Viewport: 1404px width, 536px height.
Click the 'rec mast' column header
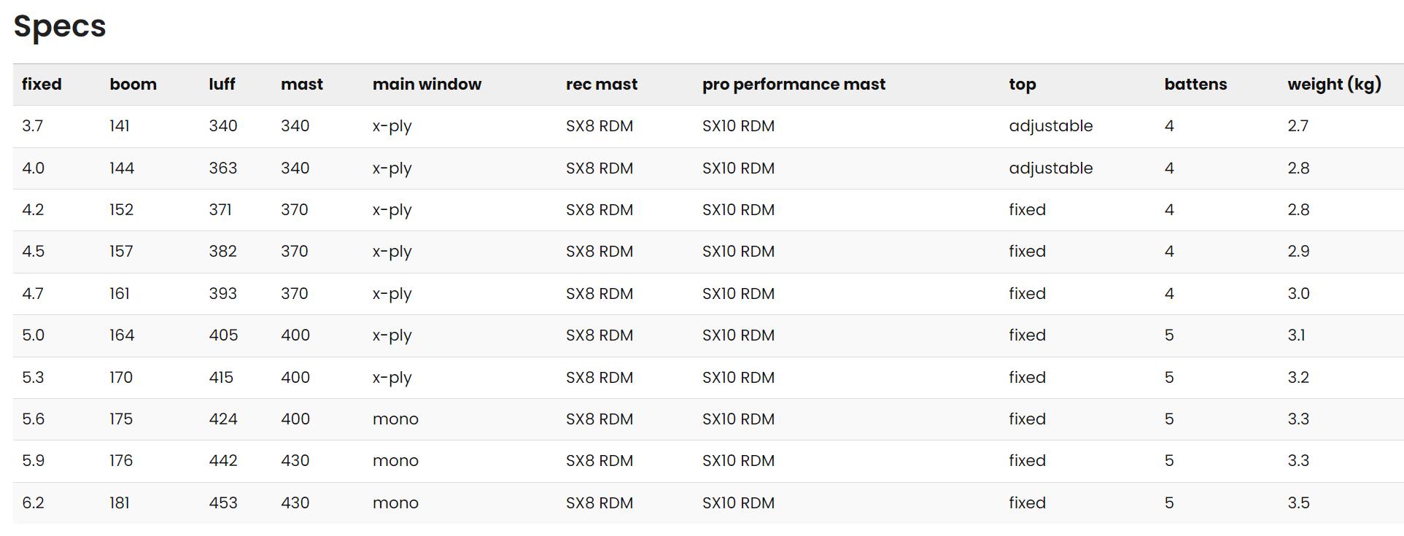[602, 85]
